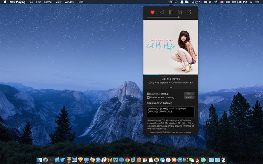Click the Carly Rae Jepsen artist line
The image size is (263, 164).
tap(171, 83)
